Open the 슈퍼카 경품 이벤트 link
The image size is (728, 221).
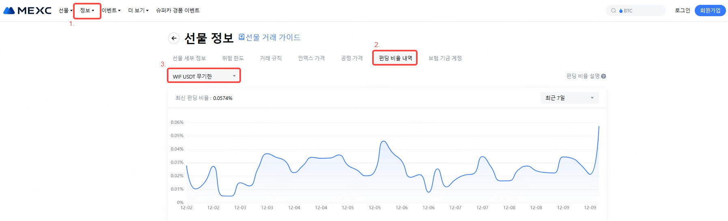(x=178, y=11)
